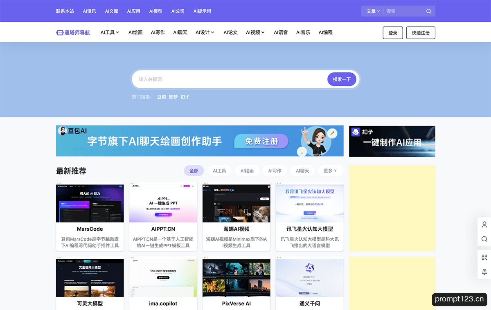Select the AI绘画 filter tab
491x310 pixels.
point(247,171)
